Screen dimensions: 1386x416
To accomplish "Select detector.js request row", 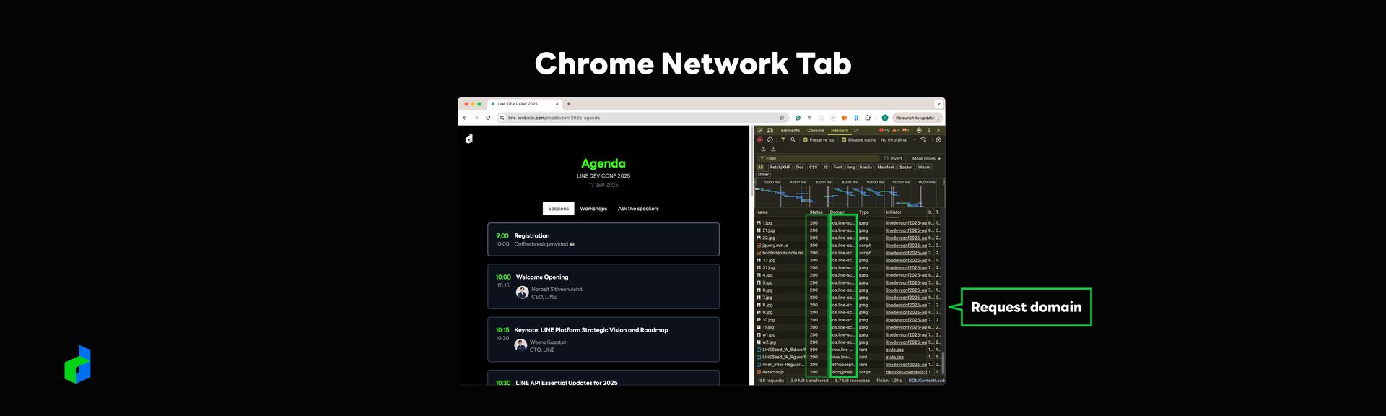I will point(847,372).
